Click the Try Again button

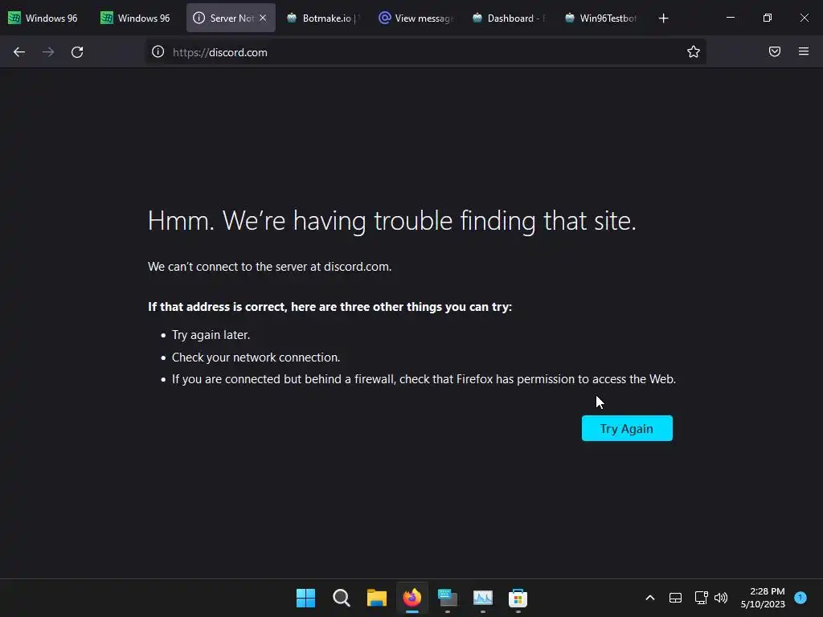tap(627, 428)
